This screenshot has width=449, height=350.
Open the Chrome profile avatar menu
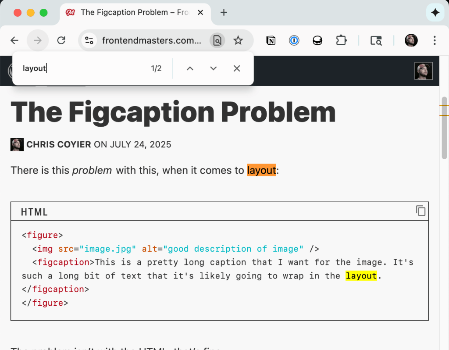(411, 41)
